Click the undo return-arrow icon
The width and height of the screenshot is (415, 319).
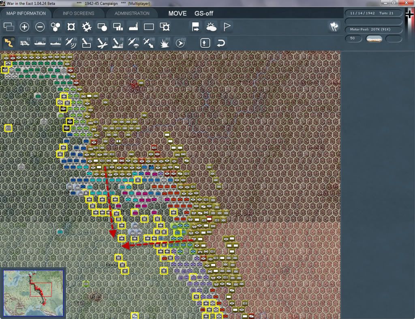pyautogui.click(x=221, y=43)
